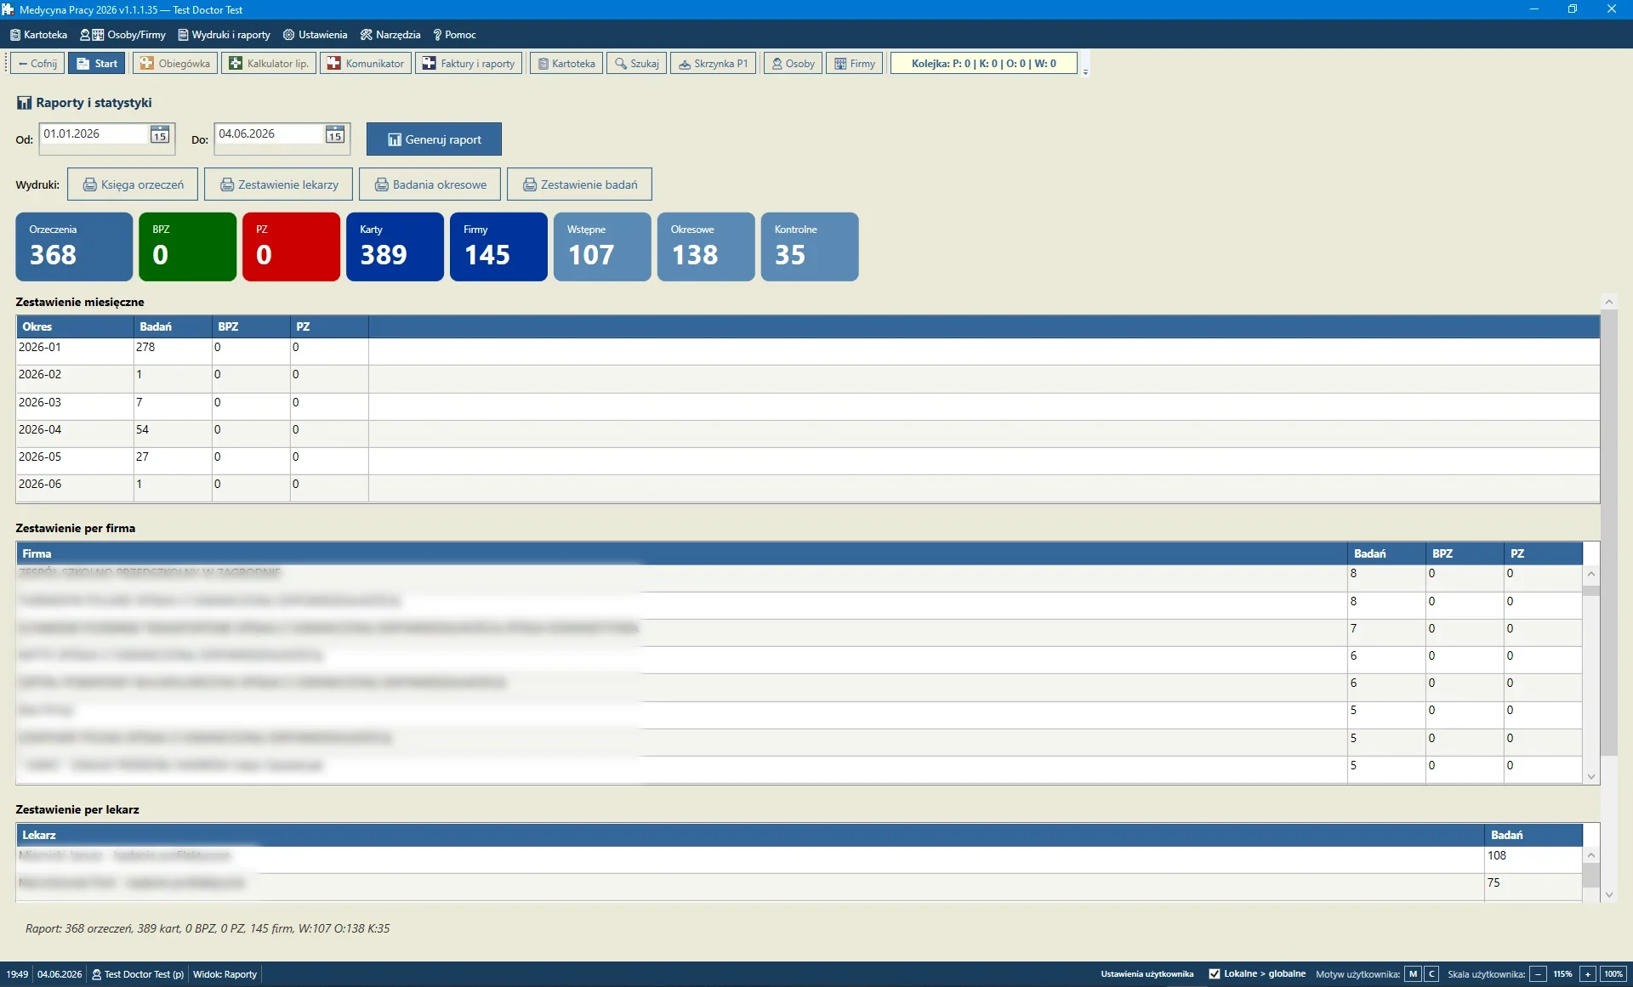Select the 2026-06 row in monthly table

(808, 488)
